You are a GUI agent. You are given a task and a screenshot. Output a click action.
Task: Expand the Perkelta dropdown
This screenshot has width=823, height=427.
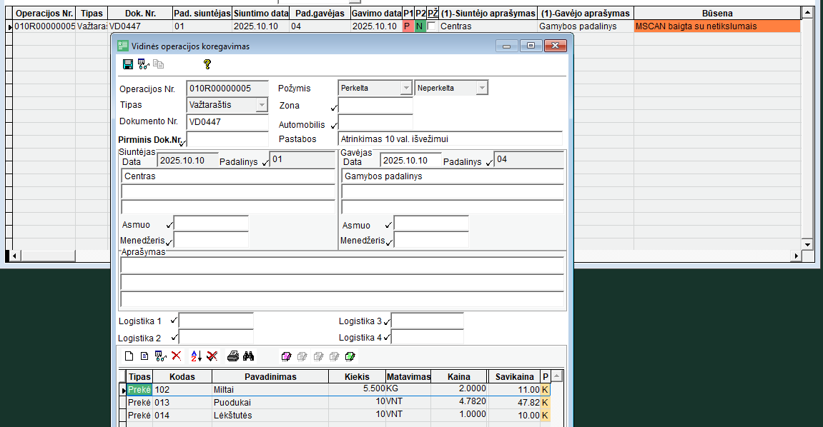point(406,88)
